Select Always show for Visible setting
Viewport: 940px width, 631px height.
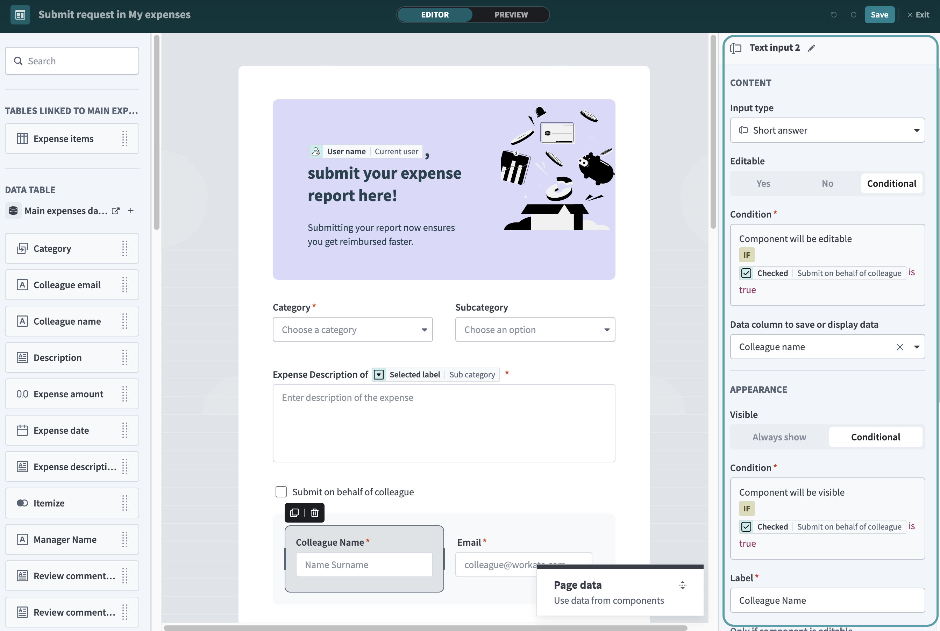[x=779, y=437]
